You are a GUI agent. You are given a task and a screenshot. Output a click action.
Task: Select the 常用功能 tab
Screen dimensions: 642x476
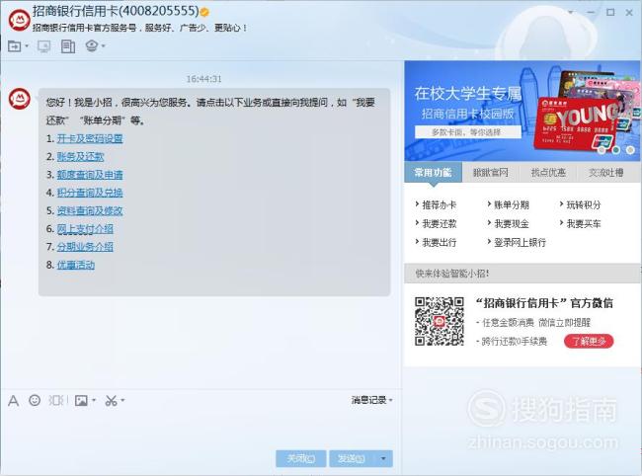coord(433,172)
